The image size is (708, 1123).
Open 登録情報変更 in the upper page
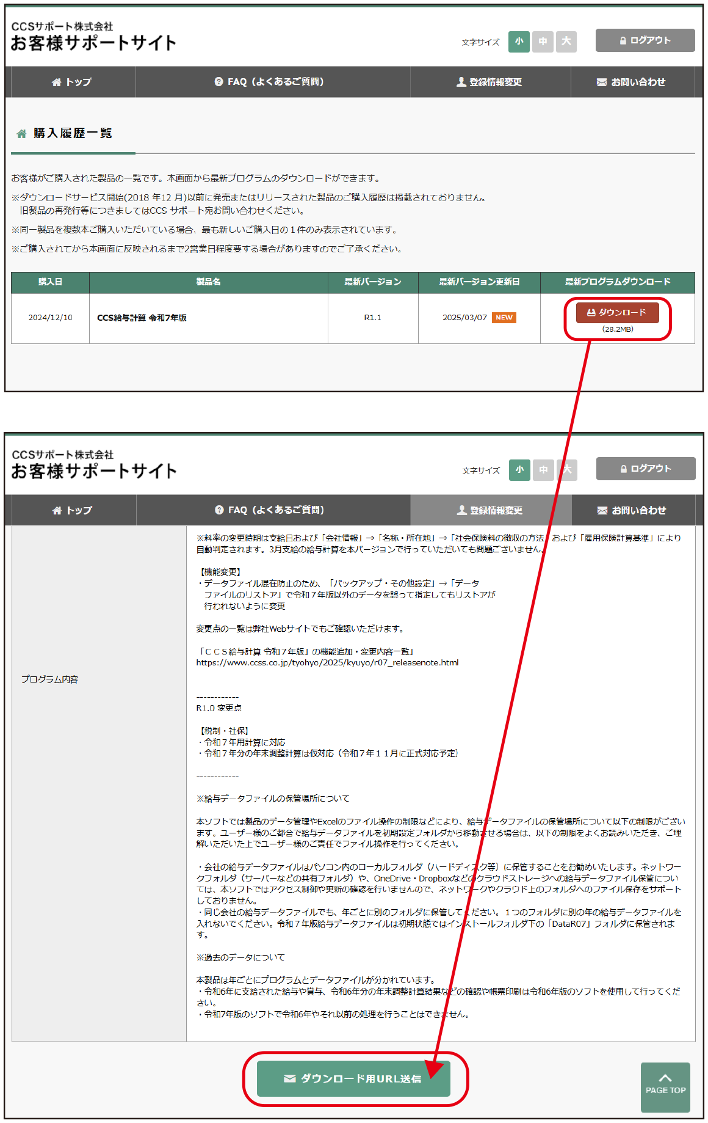(x=489, y=82)
